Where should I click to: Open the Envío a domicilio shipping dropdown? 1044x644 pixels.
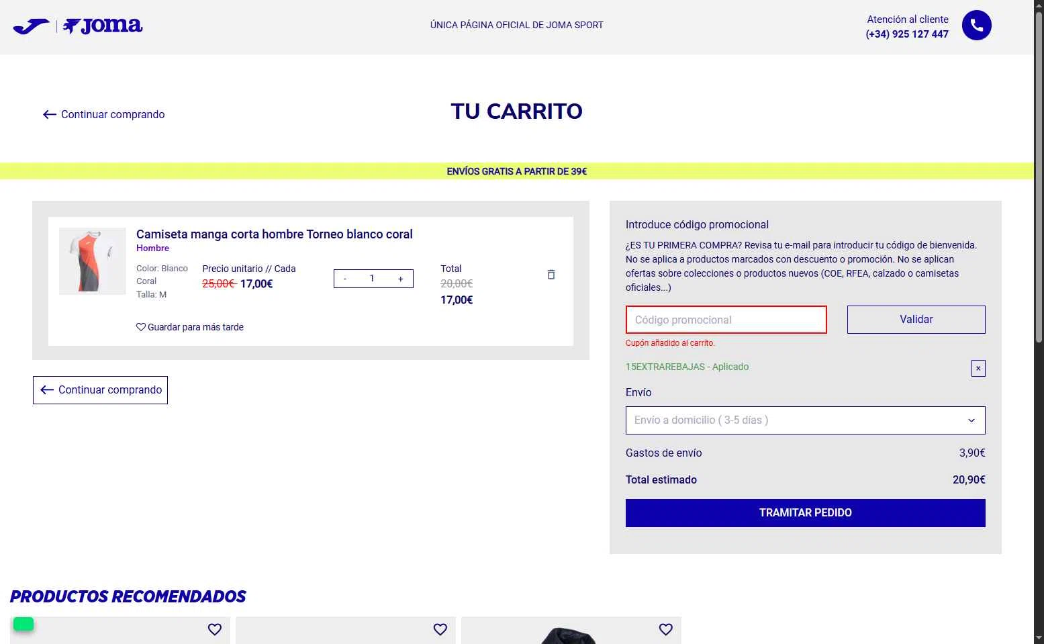(x=805, y=420)
